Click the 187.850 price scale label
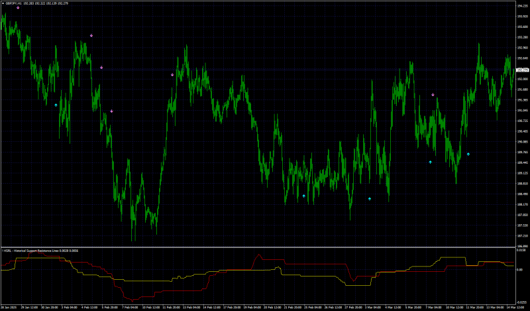This screenshot has width=530, height=311. [522, 215]
